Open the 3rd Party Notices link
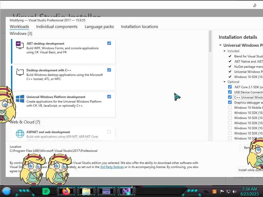Image resolution: width=263 pixels, height=197 pixels. 112,167
